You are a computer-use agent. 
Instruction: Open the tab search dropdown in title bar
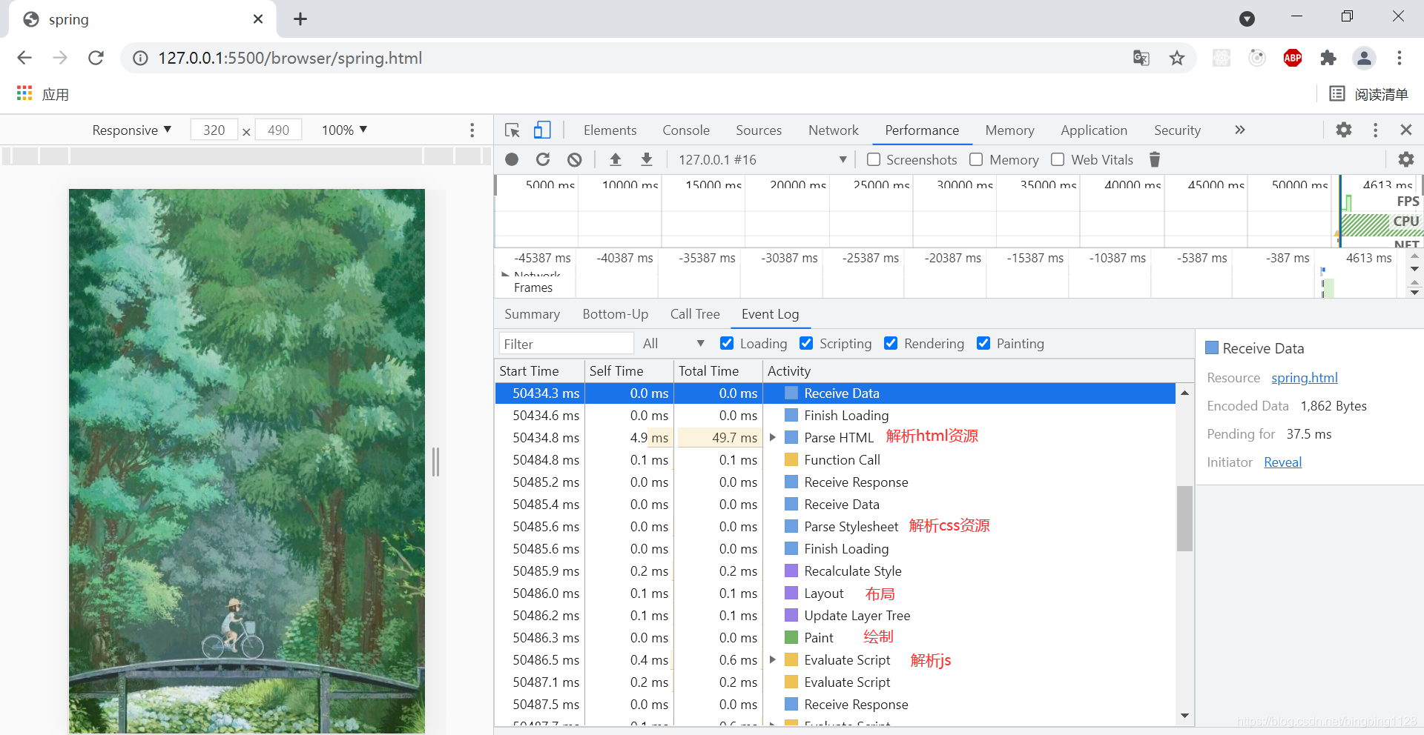[x=1247, y=19]
